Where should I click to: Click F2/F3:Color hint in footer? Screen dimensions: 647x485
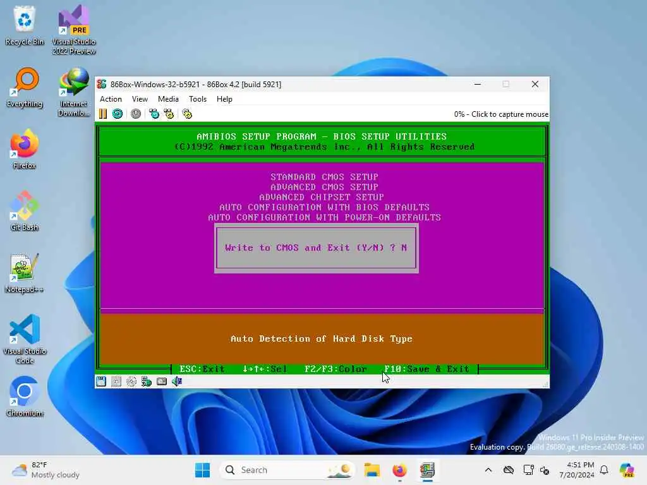[336, 369]
